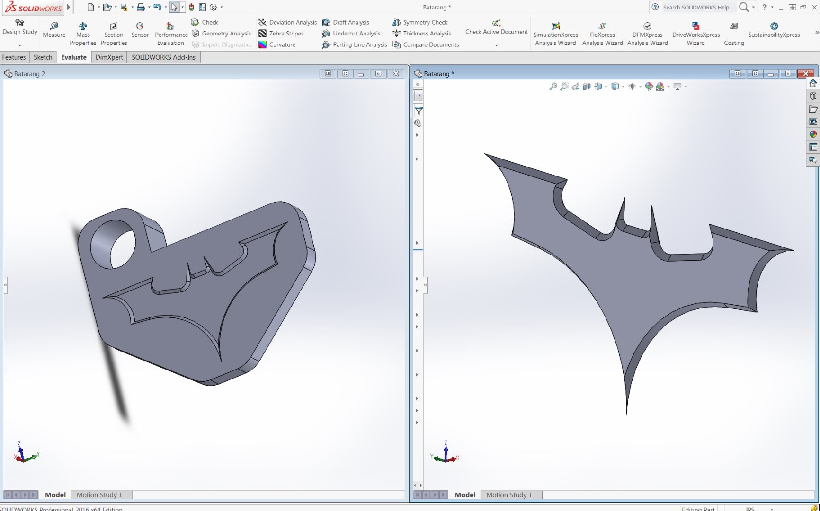Viewport: 820px width, 511px height.
Task: Switch to the DimXpert tab
Action: point(109,57)
